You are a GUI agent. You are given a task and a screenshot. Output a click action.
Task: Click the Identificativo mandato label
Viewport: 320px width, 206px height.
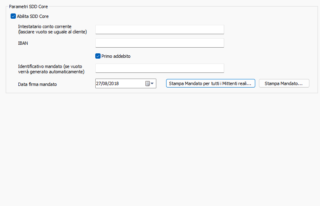(50, 66)
